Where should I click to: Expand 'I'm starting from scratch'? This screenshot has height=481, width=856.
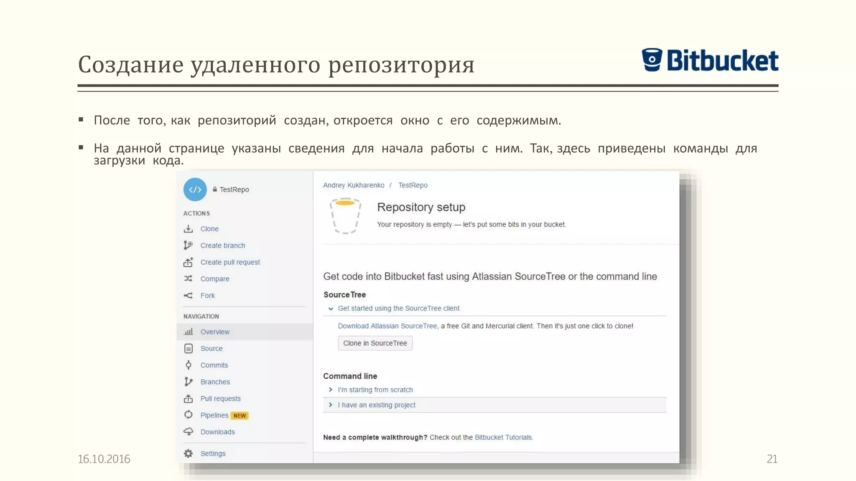pos(375,390)
